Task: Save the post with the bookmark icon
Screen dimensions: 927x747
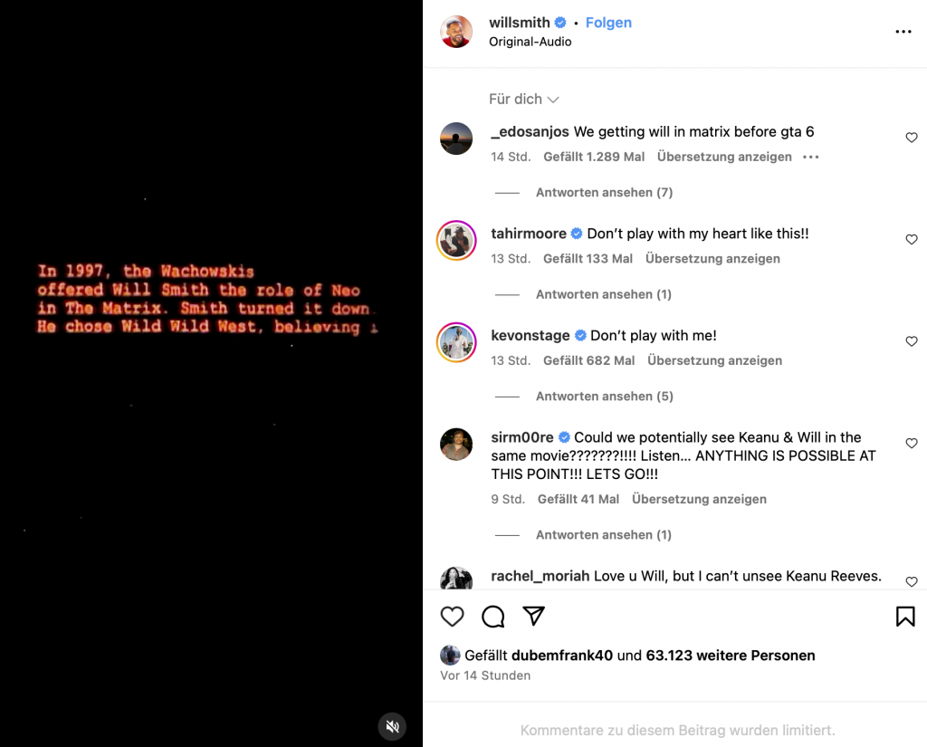Action: (905, 617)
